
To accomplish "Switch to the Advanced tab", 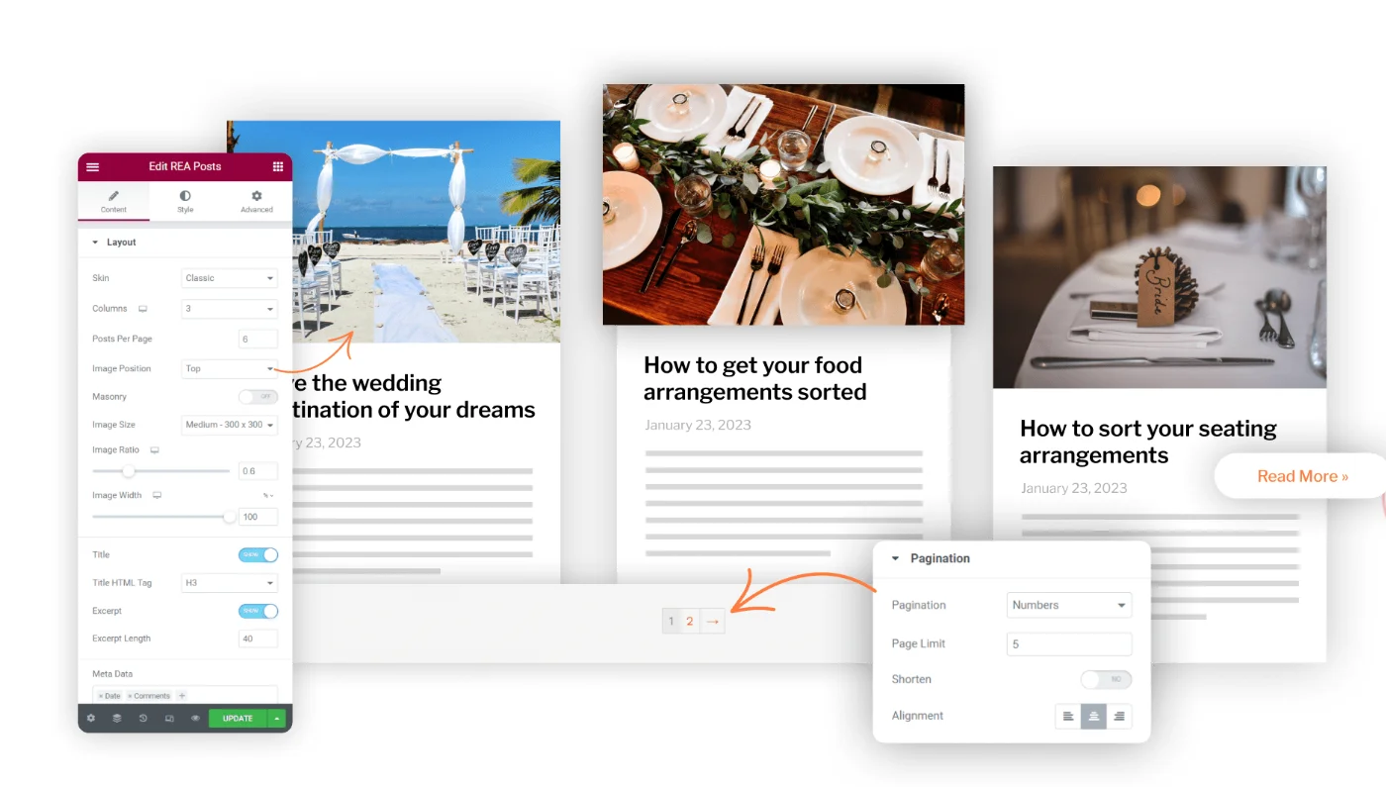I will (256, 201).
